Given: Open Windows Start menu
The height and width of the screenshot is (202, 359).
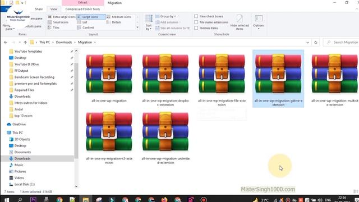Looking at the screenshot, I should coord(6,200).
